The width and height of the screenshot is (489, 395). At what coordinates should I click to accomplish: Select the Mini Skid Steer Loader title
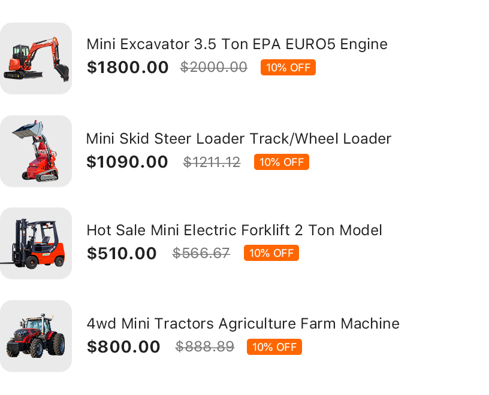239,139
